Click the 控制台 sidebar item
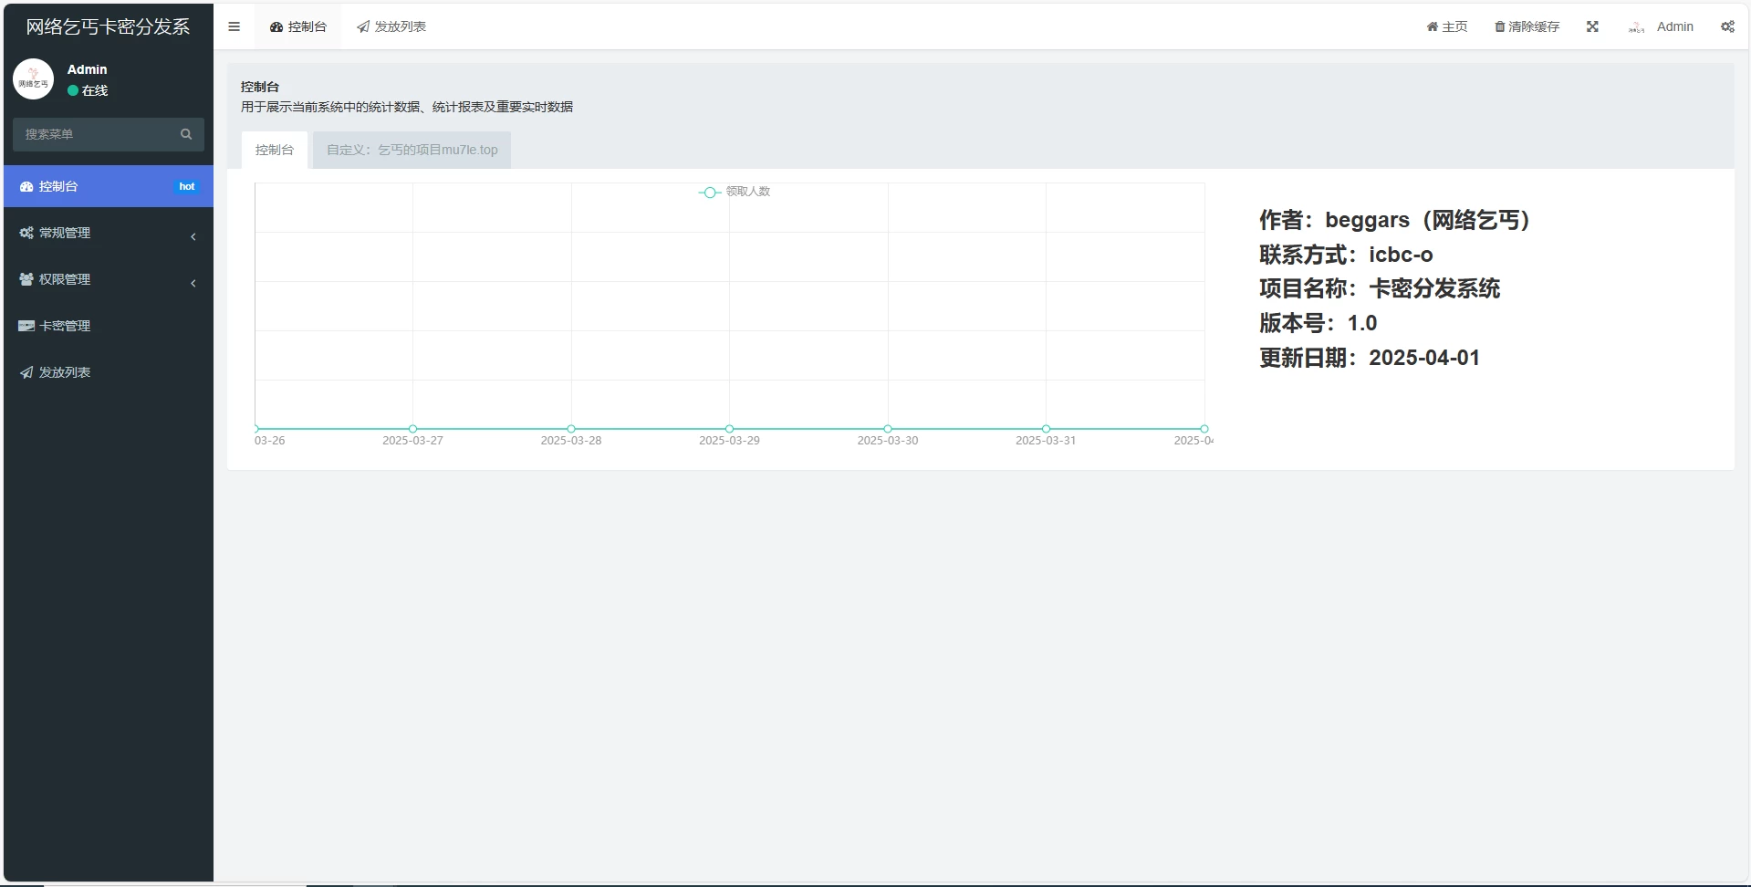Screen dimensions: 1751x887 [x=58, y=186]
